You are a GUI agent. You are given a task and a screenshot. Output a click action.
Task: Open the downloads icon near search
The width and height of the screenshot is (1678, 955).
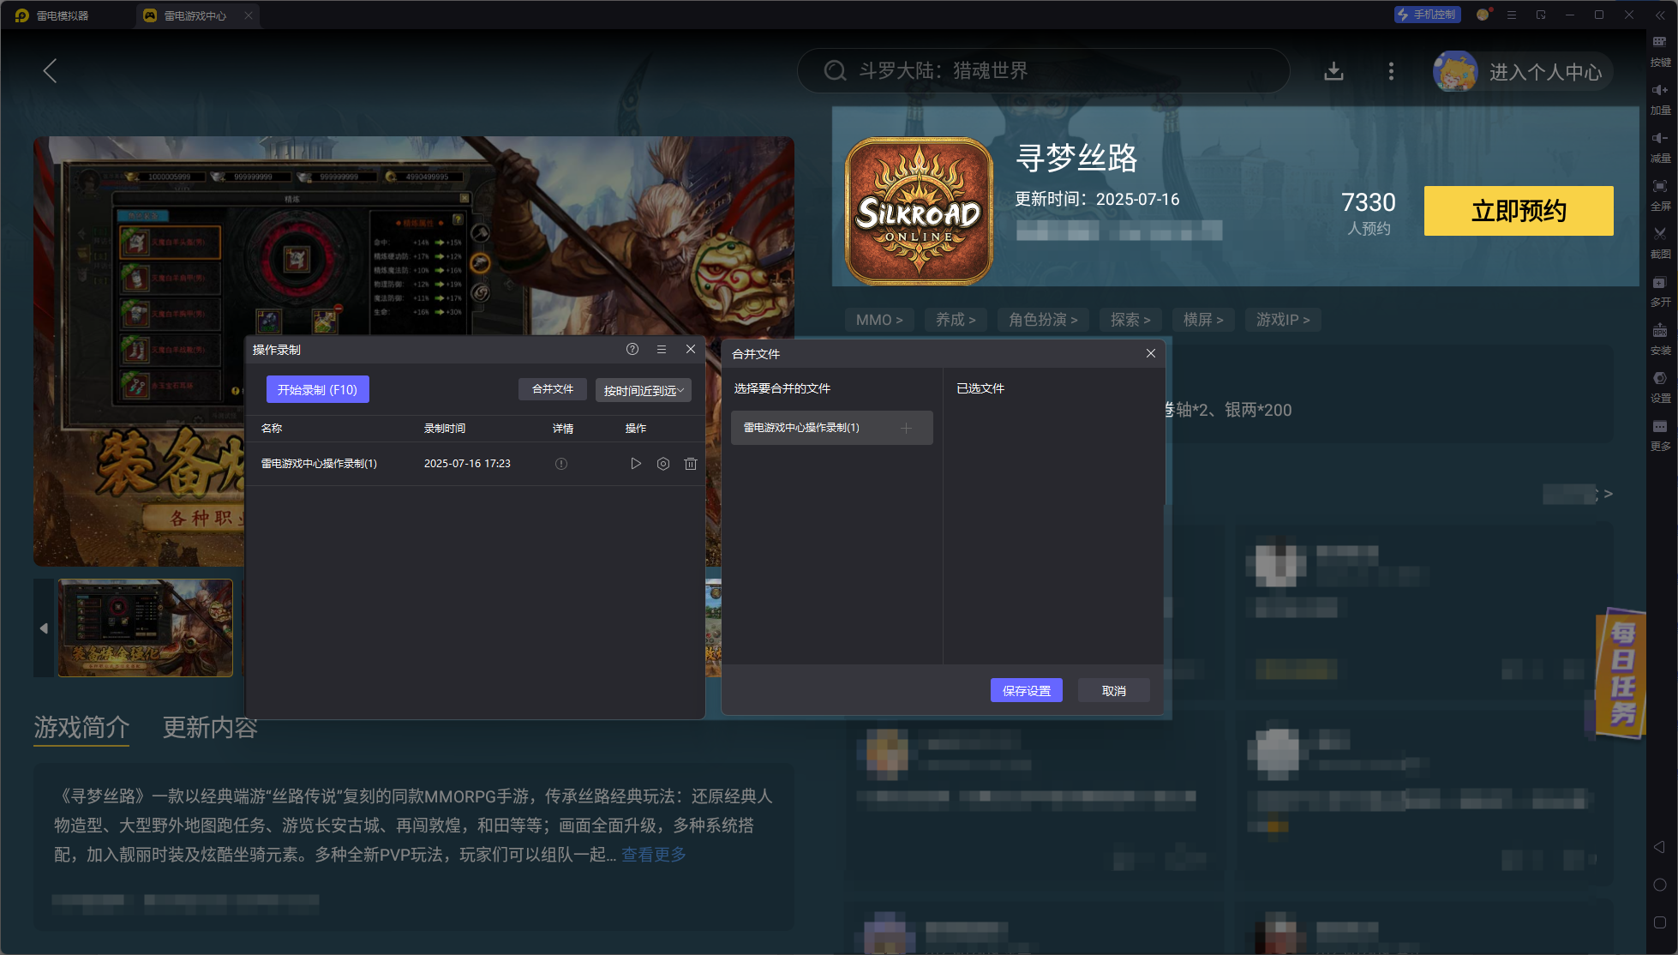(x=1333, y=71)
